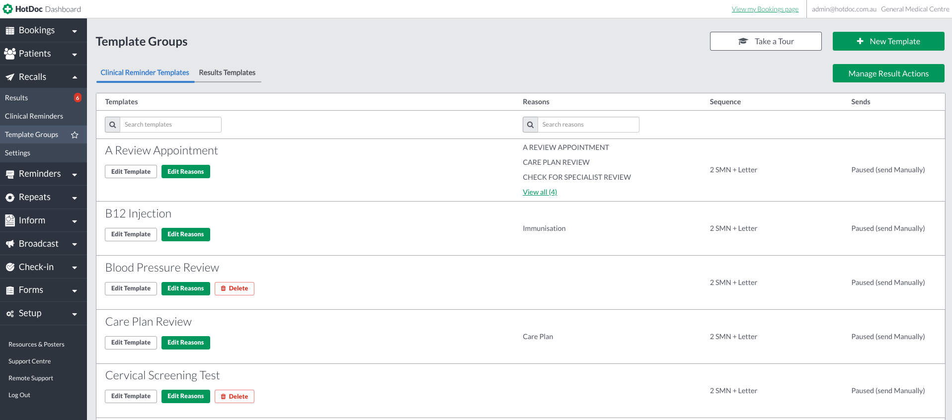Open Results in the sidebar
Viewport: 952px width, 420px height.
click(x=43, y=98)
